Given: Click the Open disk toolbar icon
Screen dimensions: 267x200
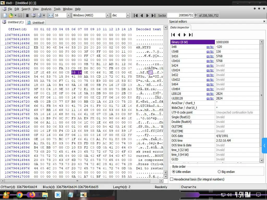Looking at the screenshot, I should 33,15.
